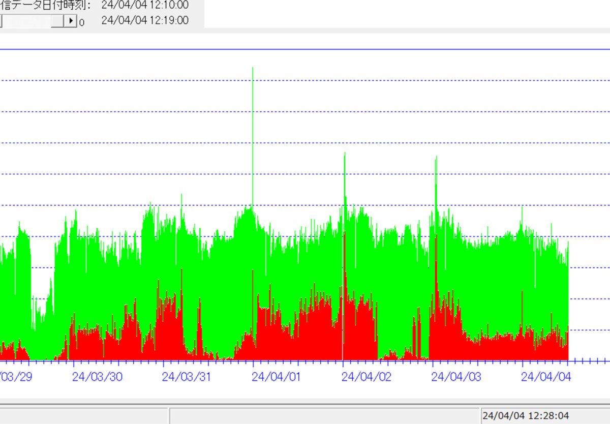Image resolution: width=610 pixels, height=424 pixels.
Task: Click the 24/04/03 axis date label
Action: 456,377
